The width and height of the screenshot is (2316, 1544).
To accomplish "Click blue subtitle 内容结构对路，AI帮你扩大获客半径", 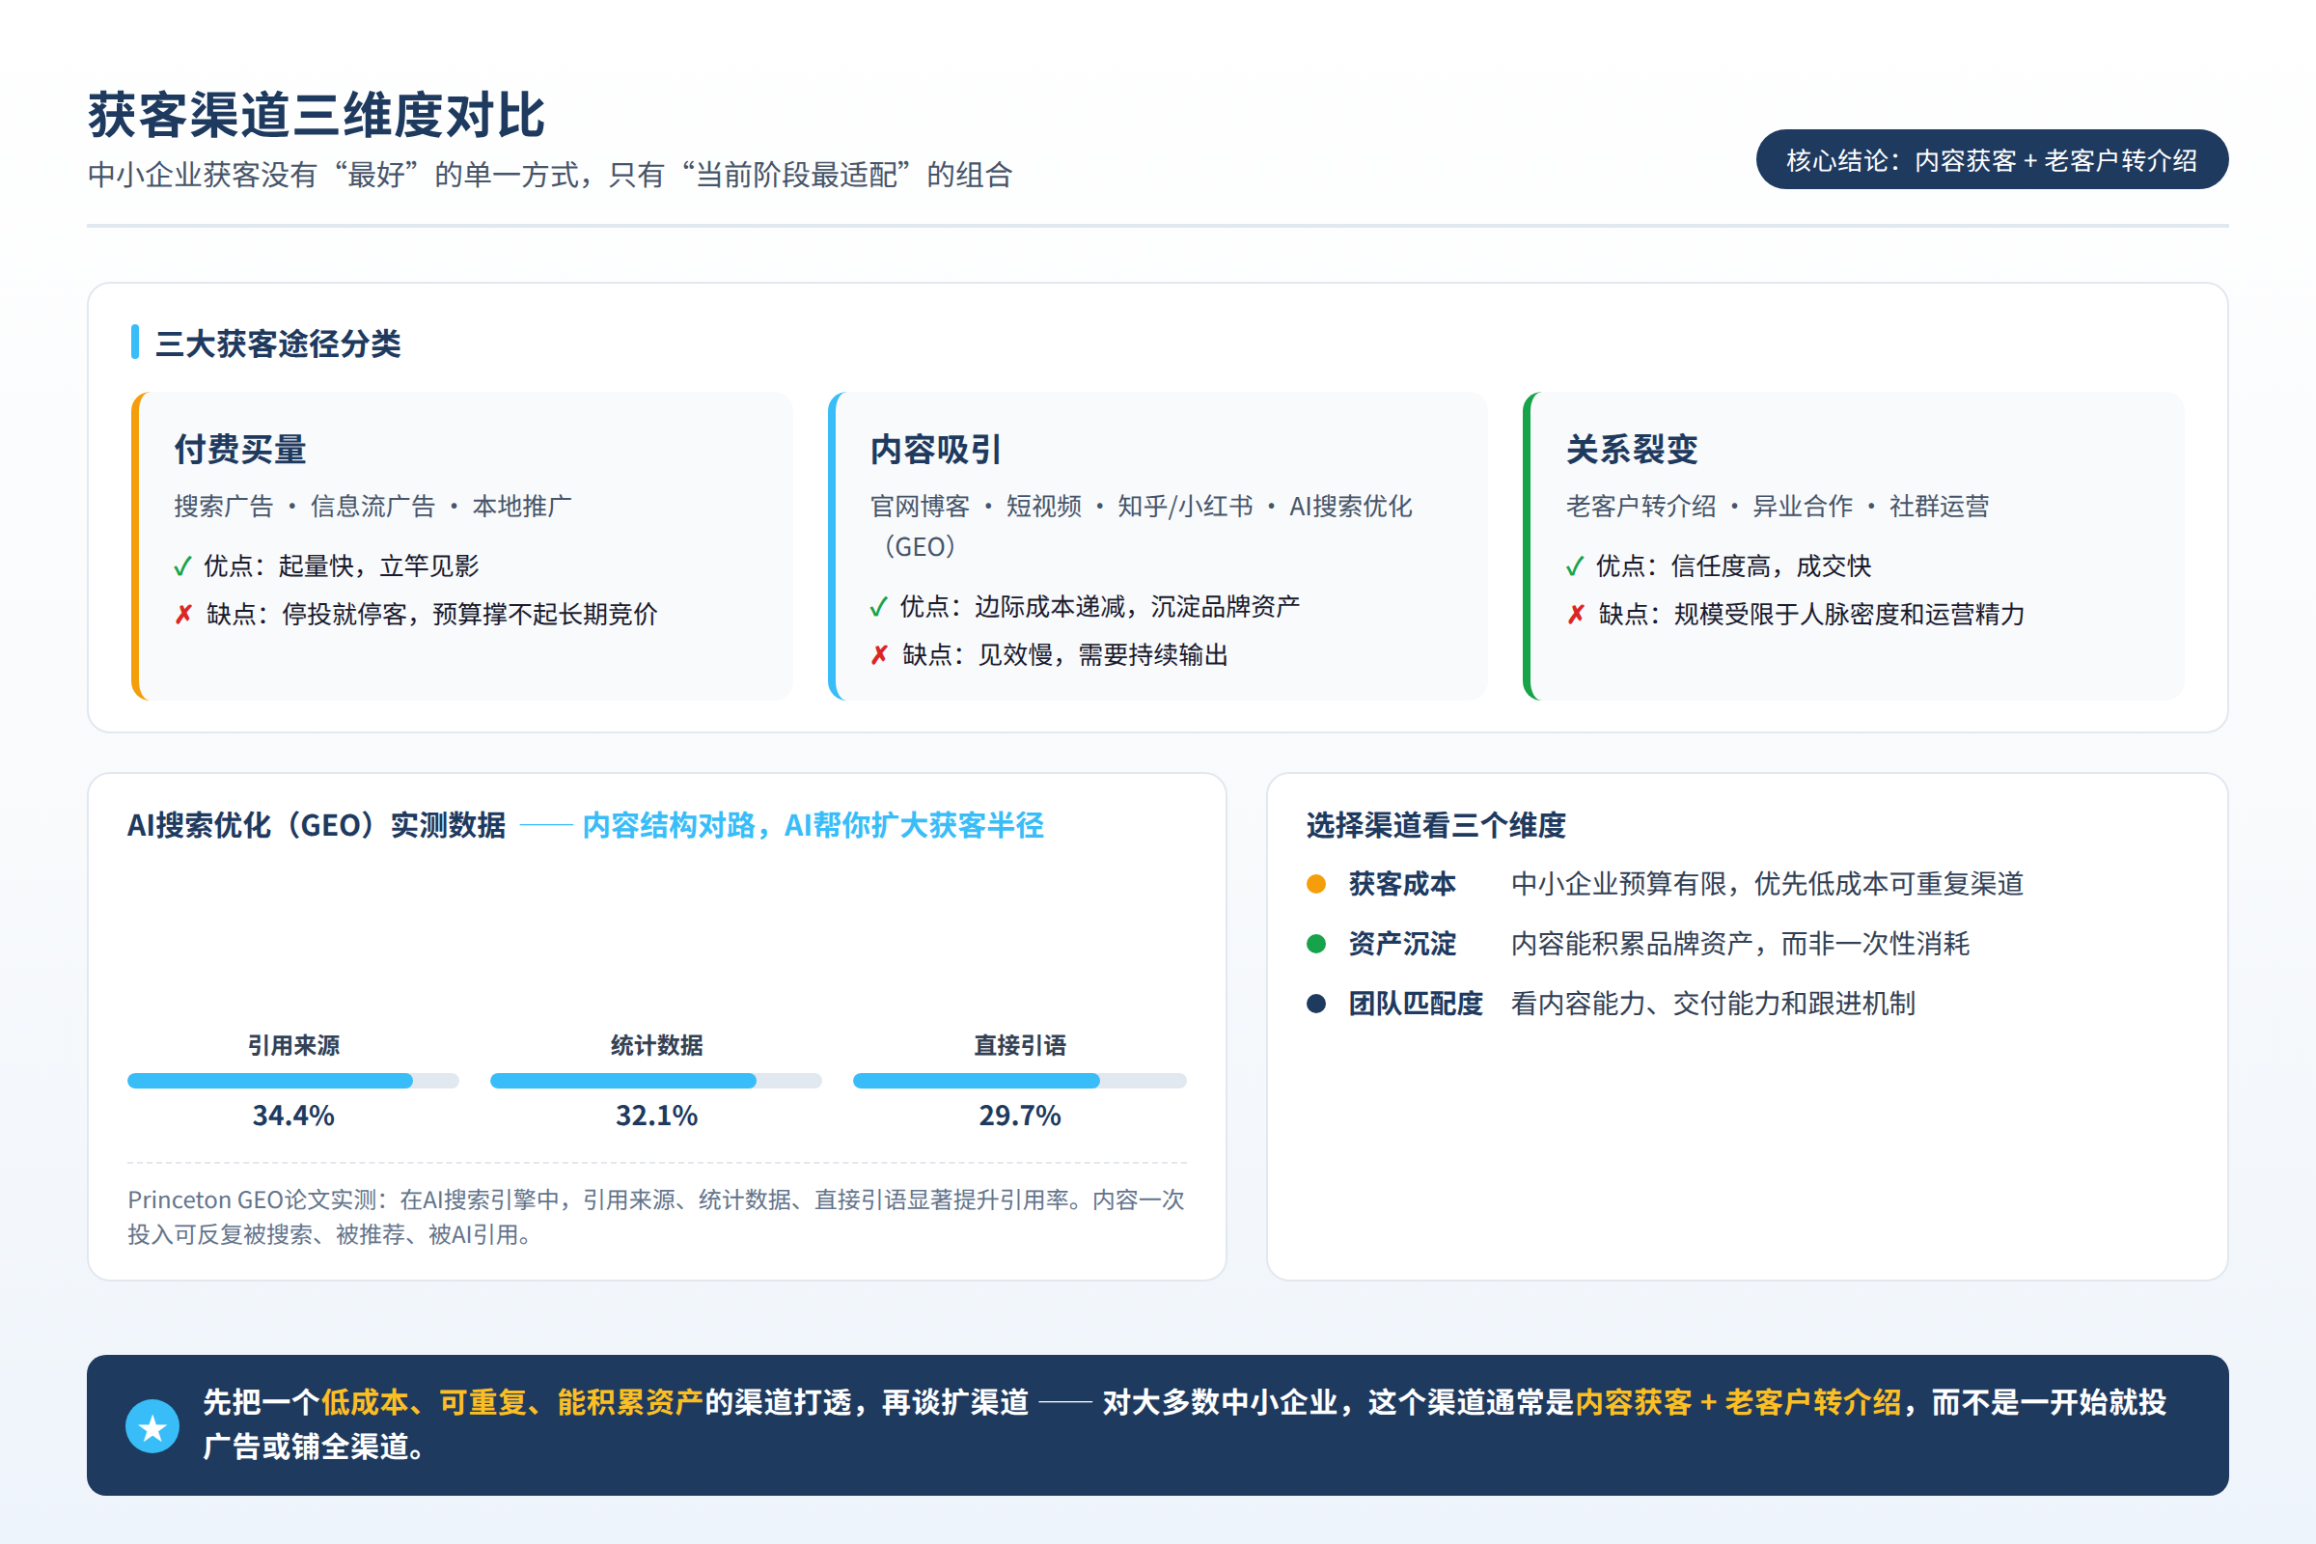I will pos(813,825).
